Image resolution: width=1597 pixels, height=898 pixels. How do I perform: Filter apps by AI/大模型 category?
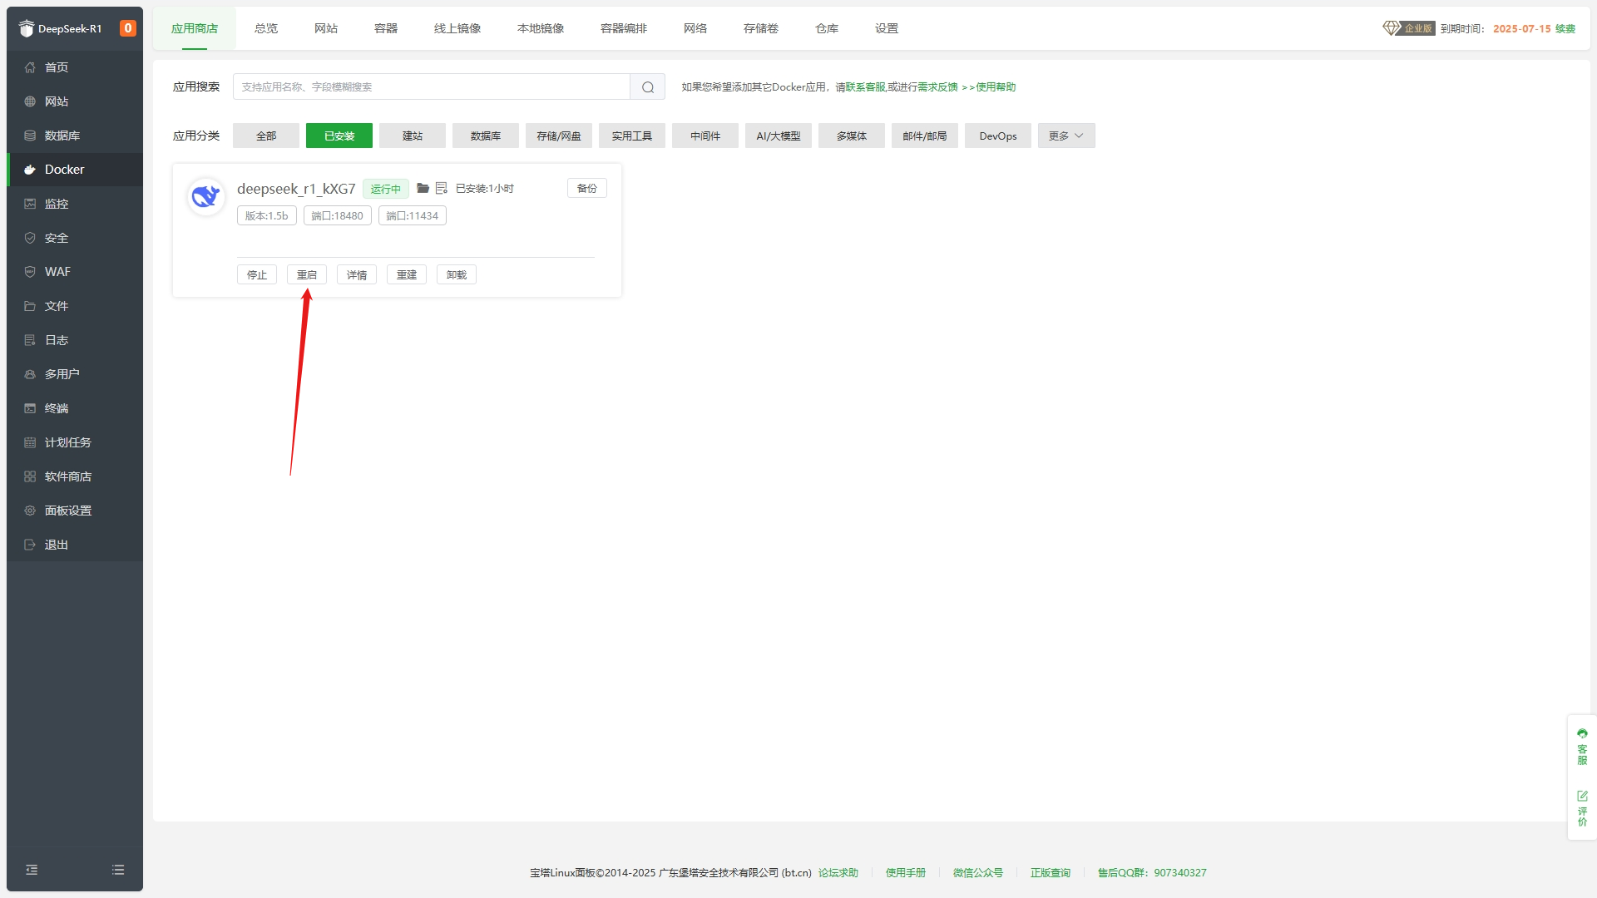(x=779, y=136)
